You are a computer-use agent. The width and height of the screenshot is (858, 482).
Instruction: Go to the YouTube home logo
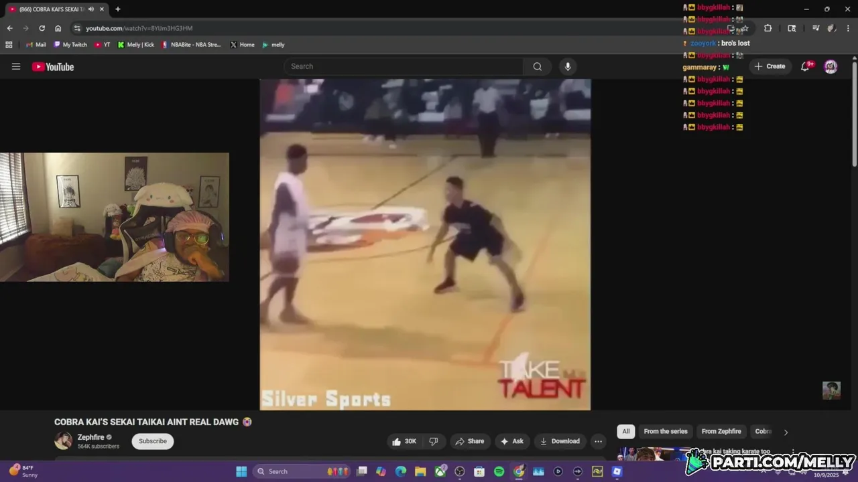53,66
